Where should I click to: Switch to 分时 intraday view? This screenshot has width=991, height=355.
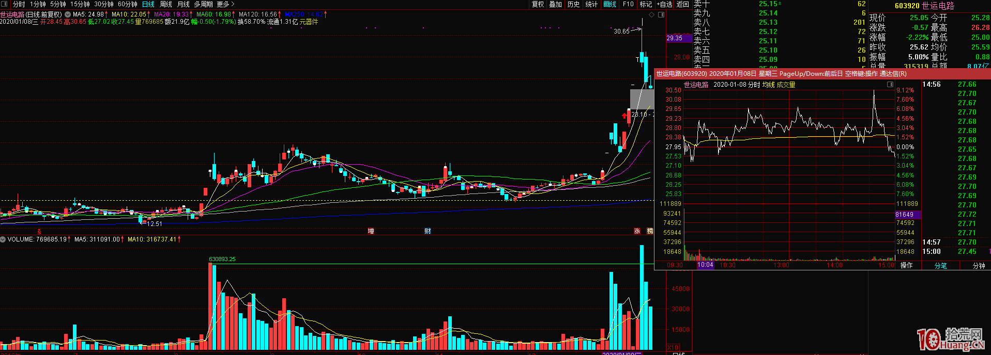click(19, 4)
